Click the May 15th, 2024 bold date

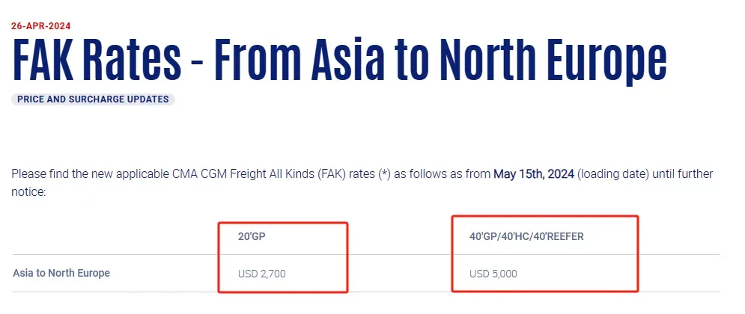pyautogui.click(x=534, y=174)
